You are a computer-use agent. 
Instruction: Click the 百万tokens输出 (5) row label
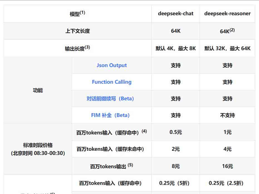click(112, 166)
